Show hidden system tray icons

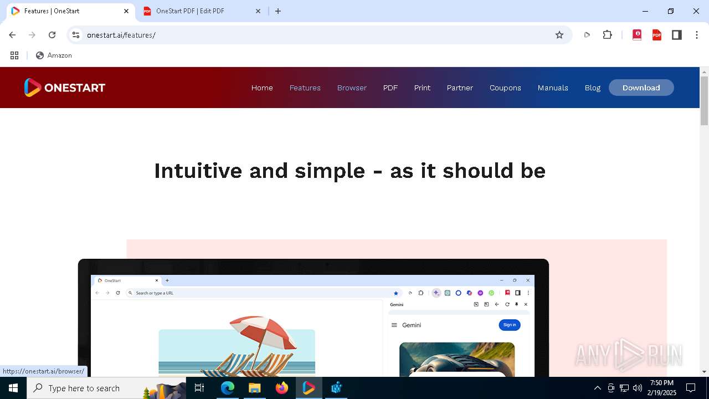(x=597, y=388)
